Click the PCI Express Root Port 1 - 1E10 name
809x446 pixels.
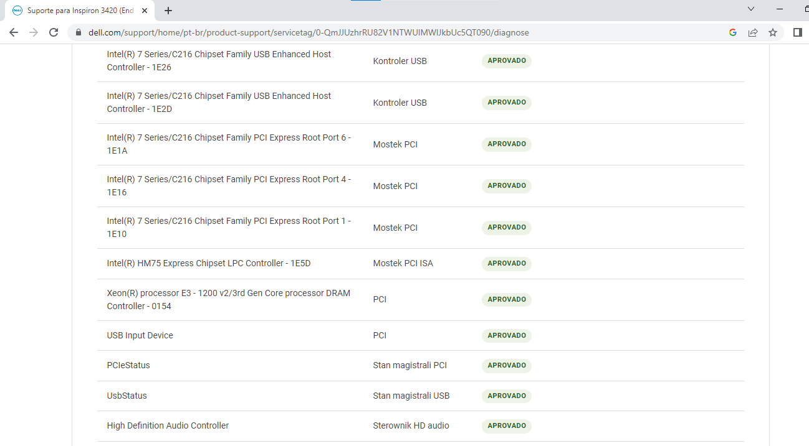(x=229, y=228)
